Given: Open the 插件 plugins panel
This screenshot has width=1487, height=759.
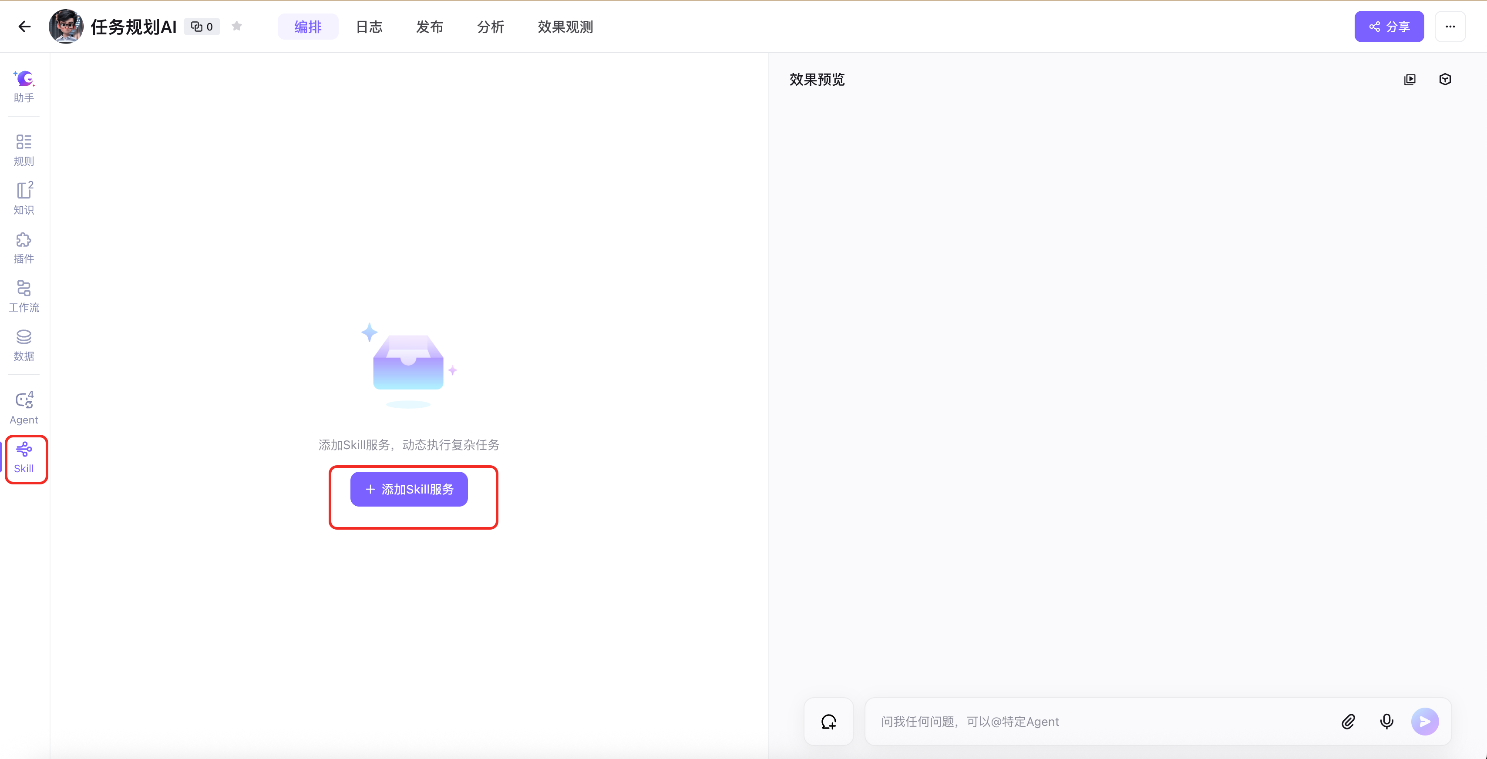Looking at the screenshot, I should [x=24, y=248].
